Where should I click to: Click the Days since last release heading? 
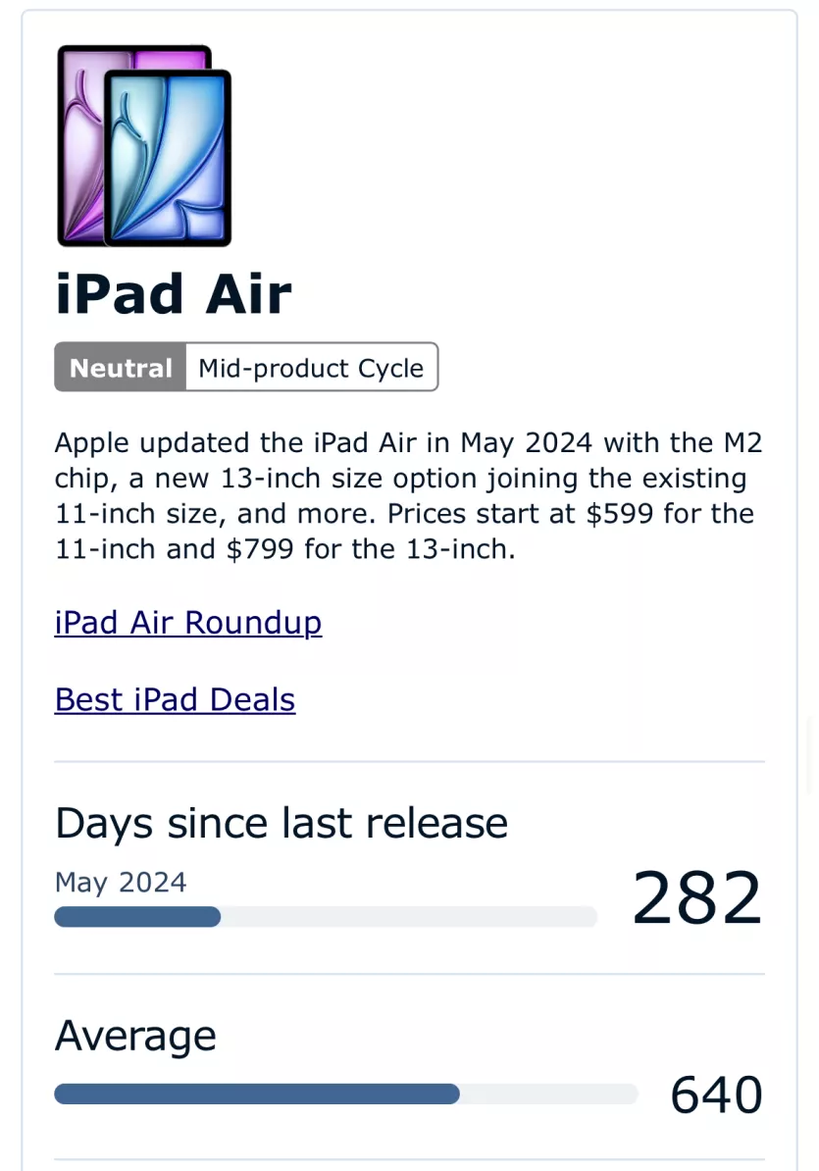click(x=282, y=824)
